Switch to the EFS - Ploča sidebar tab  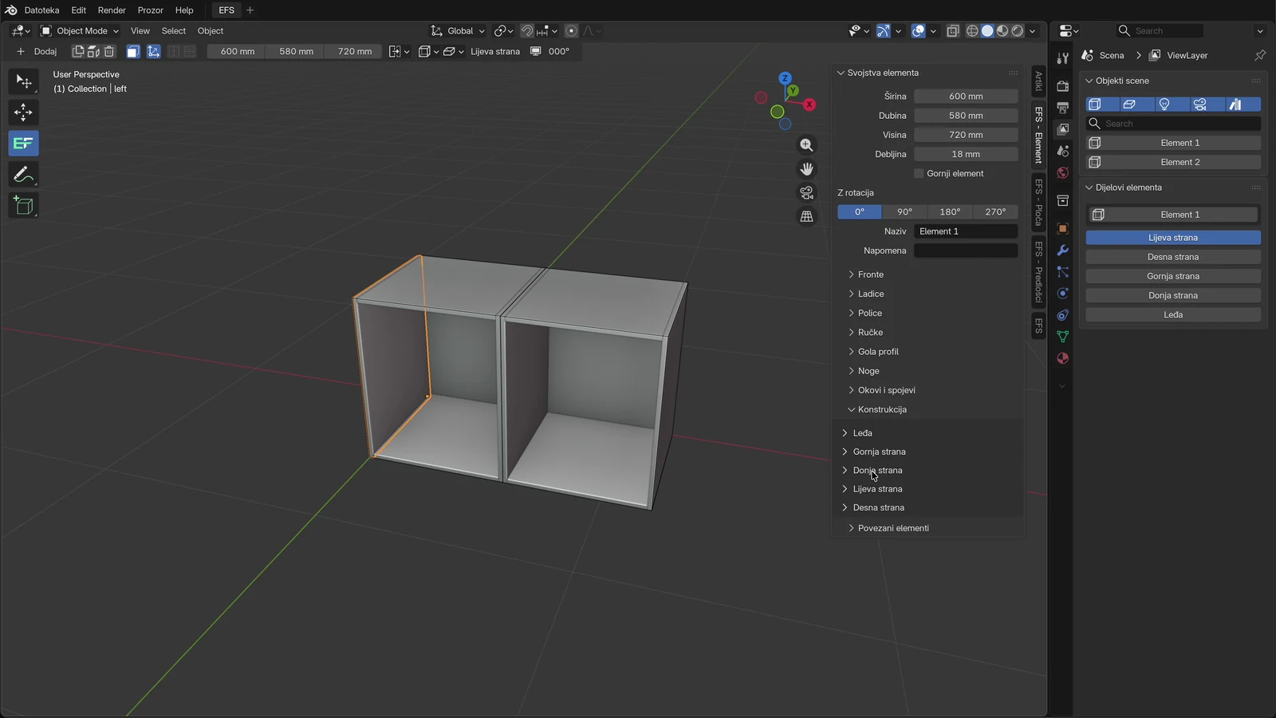point(1038,203)
